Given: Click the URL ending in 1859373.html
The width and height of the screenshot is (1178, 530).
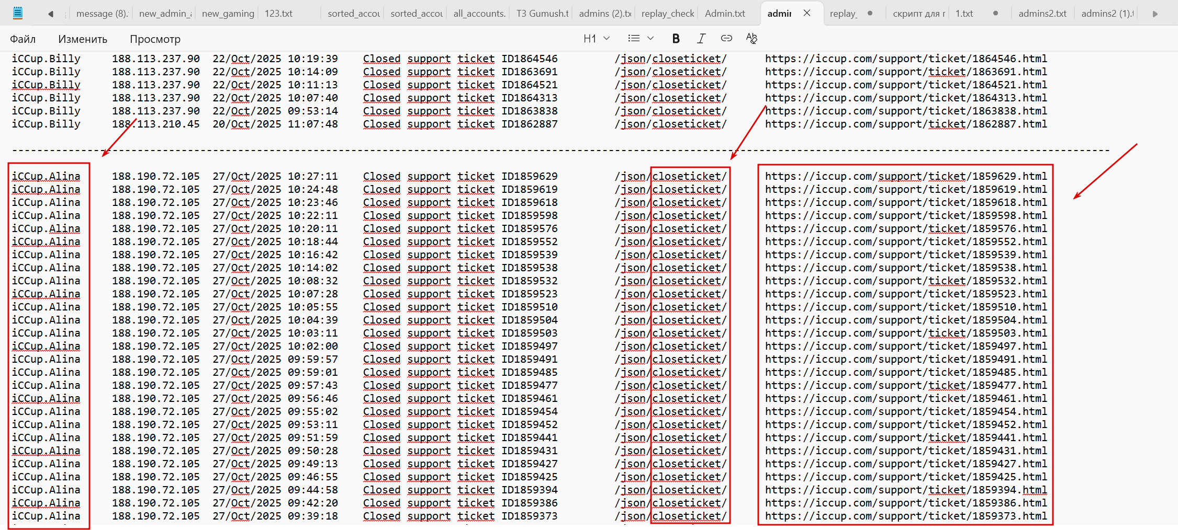Looking at the screenshot, I should [906, 516].
